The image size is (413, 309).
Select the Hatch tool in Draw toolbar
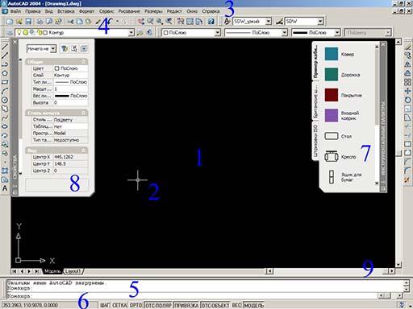click(x=5, y=171)
